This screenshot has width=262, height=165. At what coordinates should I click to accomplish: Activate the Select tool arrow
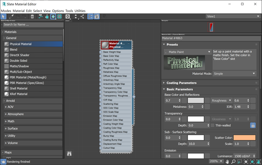coord(3,17)
